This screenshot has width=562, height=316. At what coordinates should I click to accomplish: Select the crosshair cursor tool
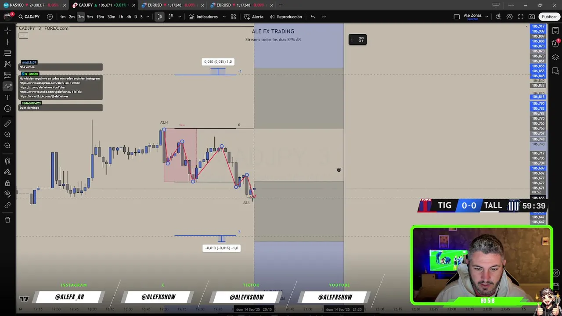7,31
